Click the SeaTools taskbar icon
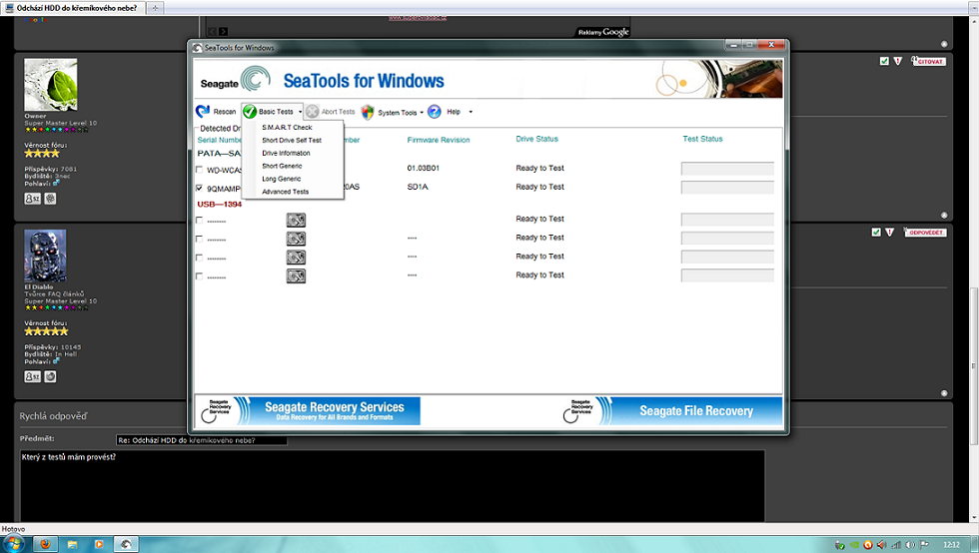 (x=126, y=544)
